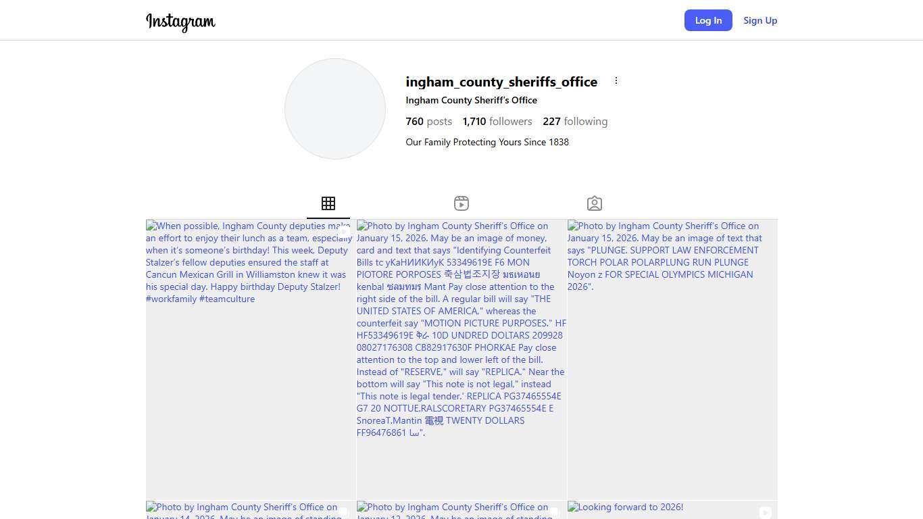Switch to the Reels tab icon

(x=461, y=203)
